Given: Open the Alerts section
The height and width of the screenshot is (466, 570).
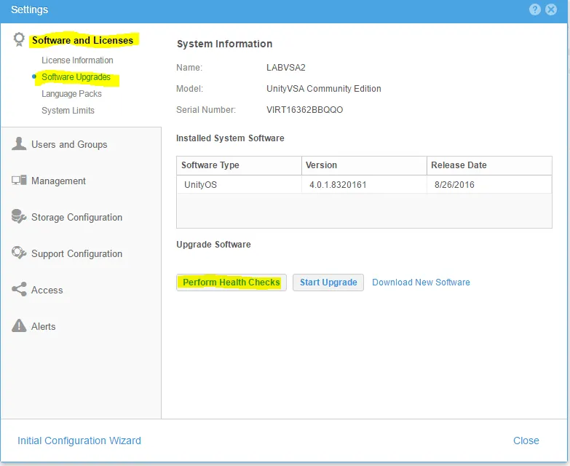Looking at the screenshot, I should (43, 326).
